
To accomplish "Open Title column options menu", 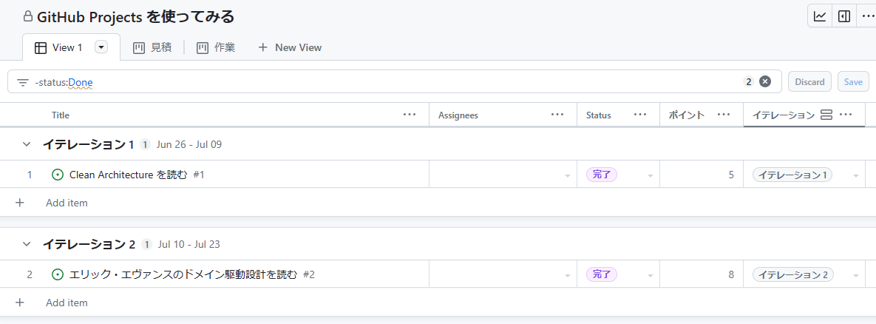I will pos(410,115).
